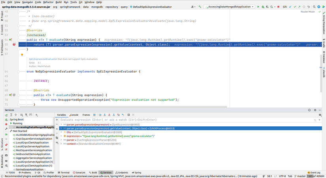Toggle Reader Mode in the editor
The image size is (326, 178).
pyautogui.click(x=307, y=12)
